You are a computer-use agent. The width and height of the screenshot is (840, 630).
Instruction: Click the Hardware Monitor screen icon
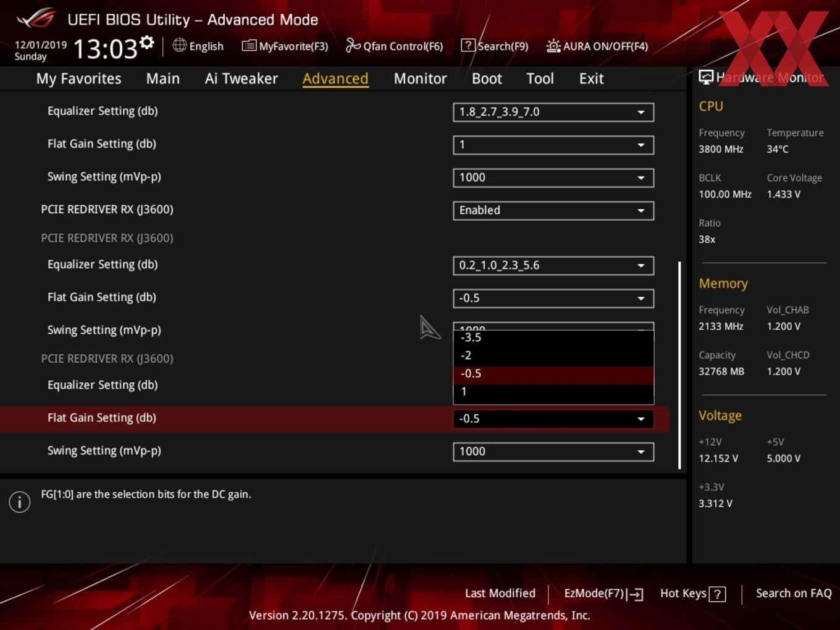click(705, 77)
